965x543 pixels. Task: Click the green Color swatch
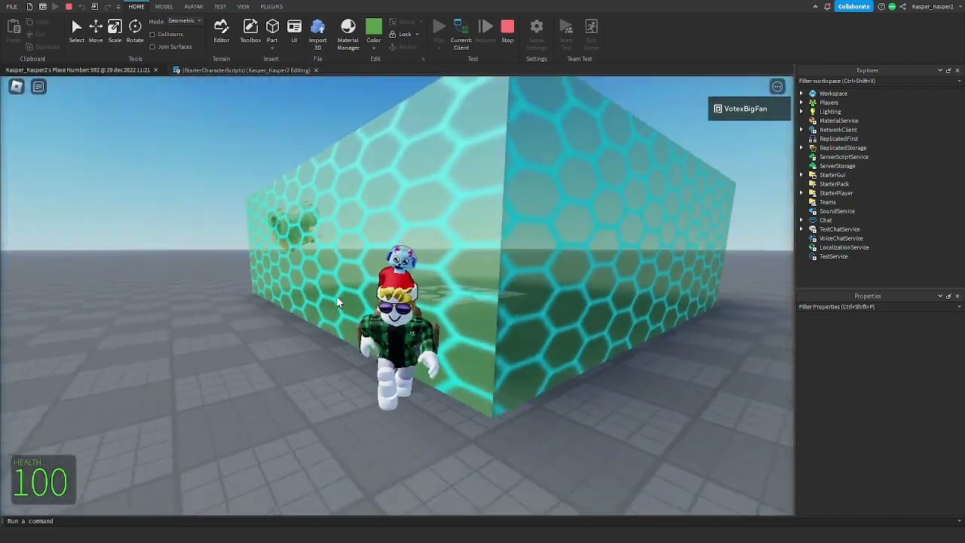374,27
